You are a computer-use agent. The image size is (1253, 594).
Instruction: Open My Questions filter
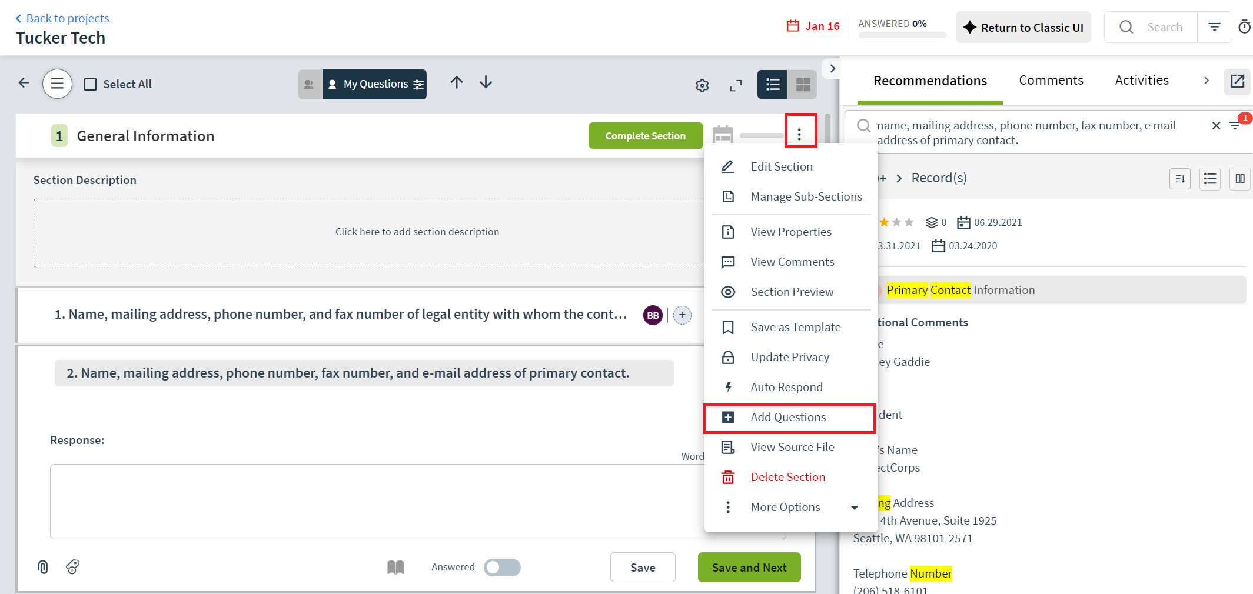tap(375, 84)
